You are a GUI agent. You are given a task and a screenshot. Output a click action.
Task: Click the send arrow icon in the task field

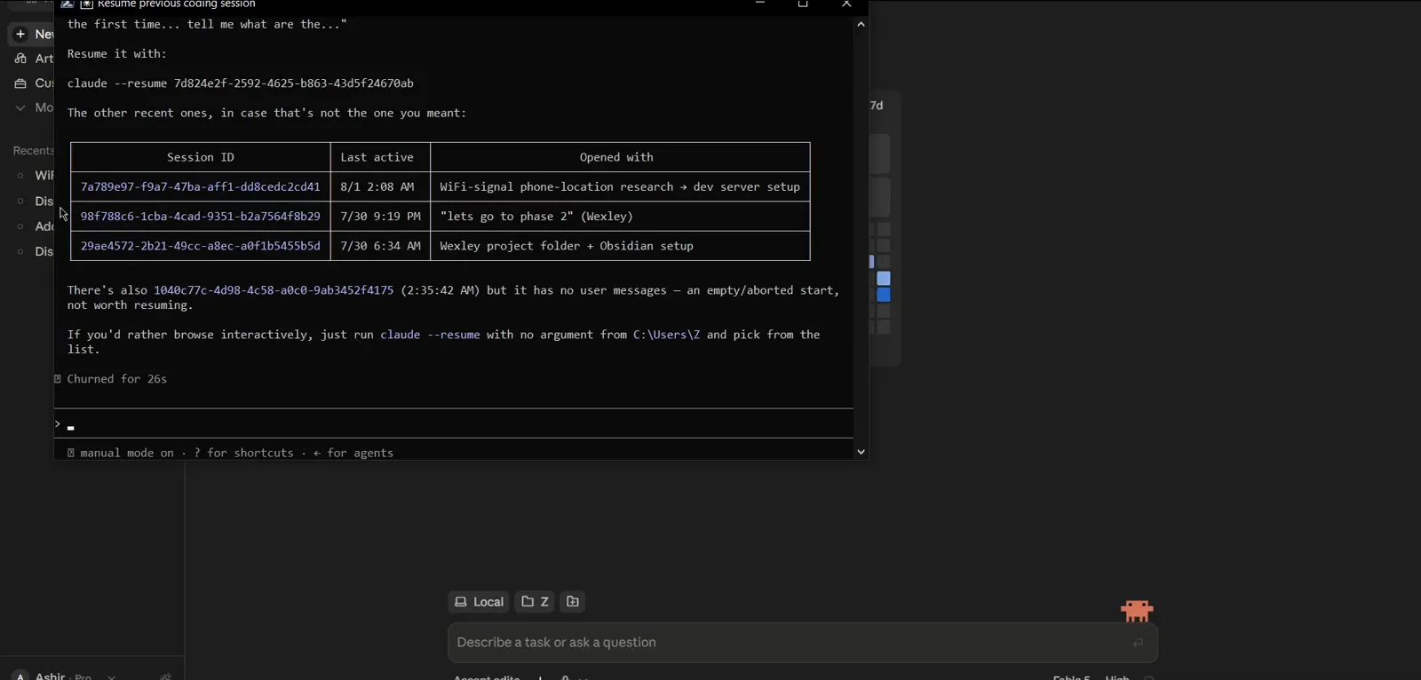click(x=1138, y=643)
